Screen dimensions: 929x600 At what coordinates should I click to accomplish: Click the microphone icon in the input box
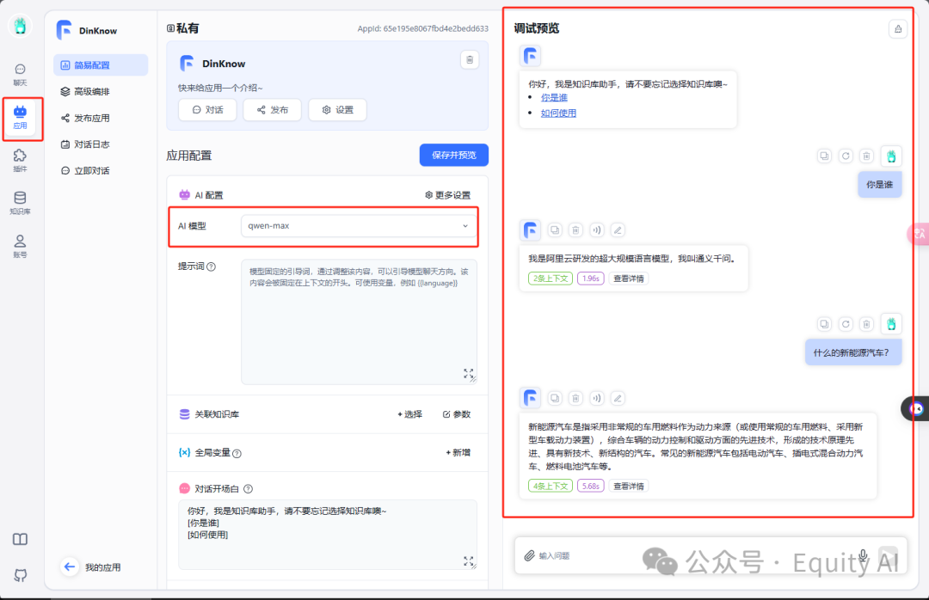[864, 555]
